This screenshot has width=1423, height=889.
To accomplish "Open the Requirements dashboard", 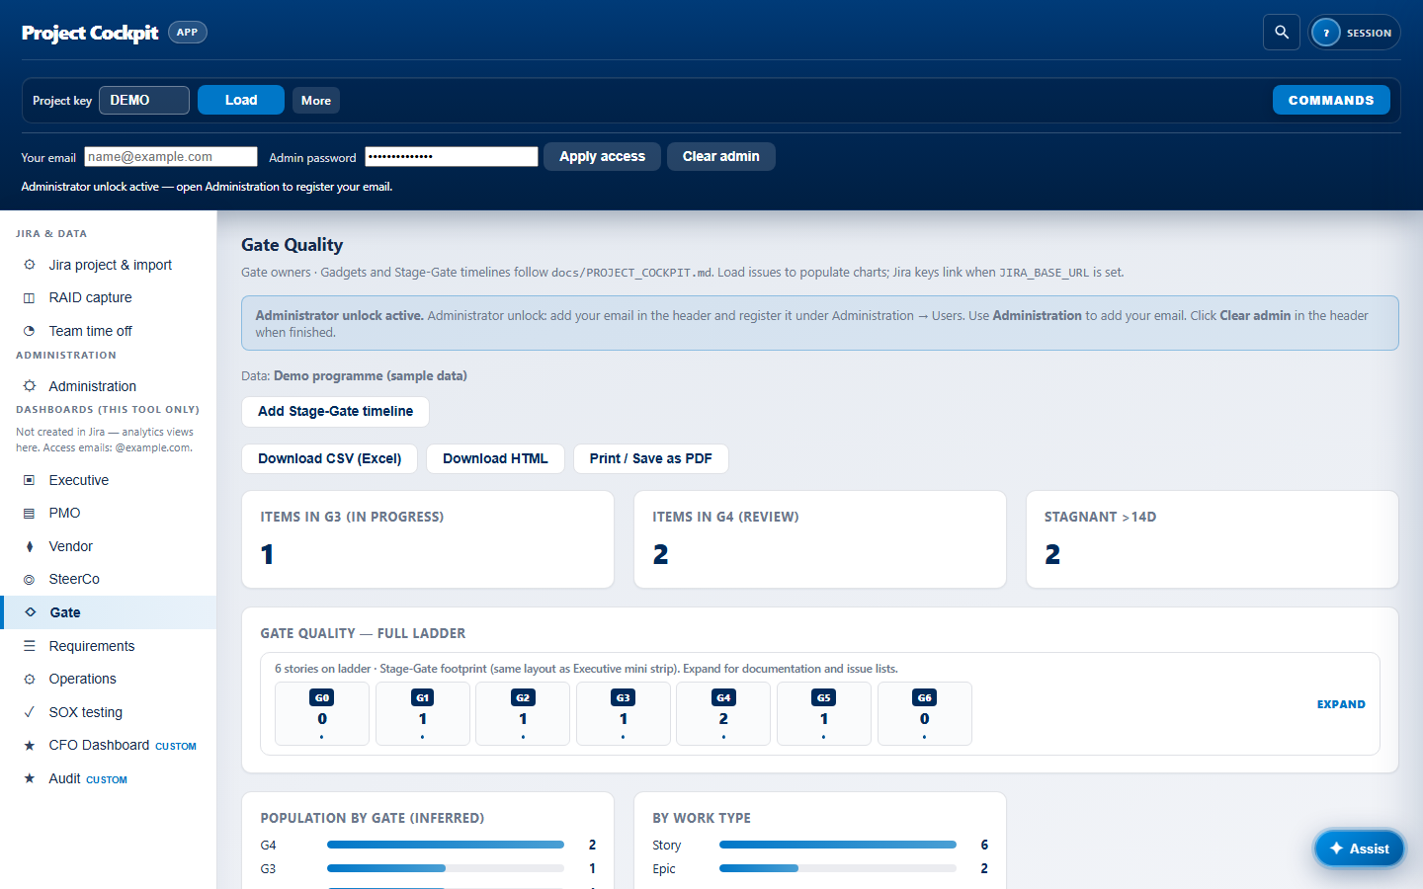I will pyautogui.click(x=109, y=646).
